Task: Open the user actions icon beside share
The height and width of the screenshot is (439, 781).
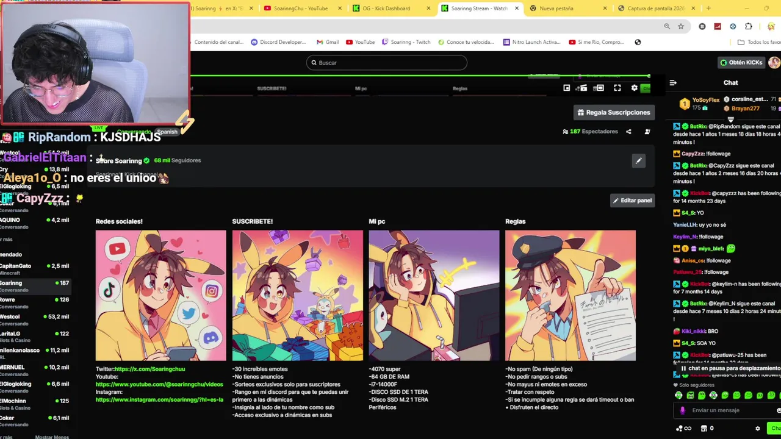Action: coord(647,132)
